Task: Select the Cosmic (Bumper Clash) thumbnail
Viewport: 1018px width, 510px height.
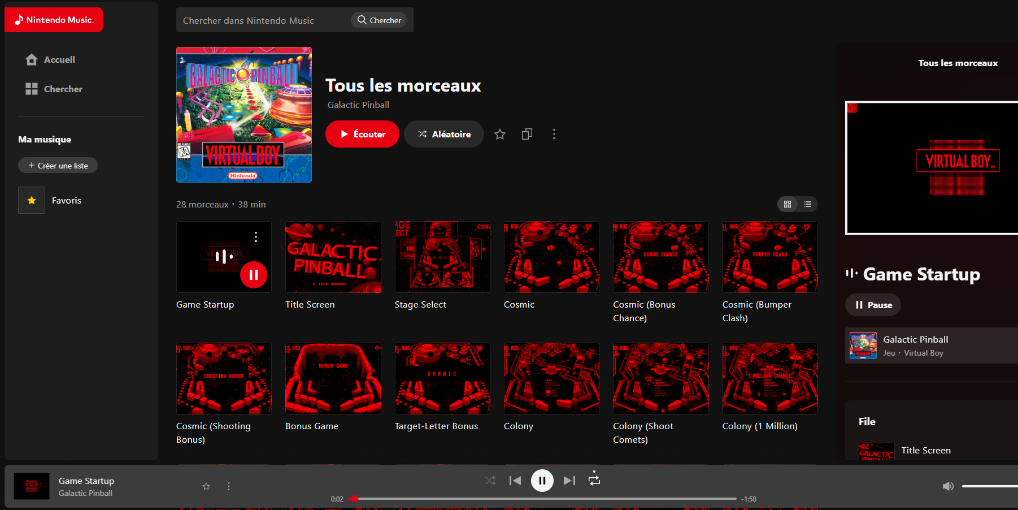Action: coord(770,257)
